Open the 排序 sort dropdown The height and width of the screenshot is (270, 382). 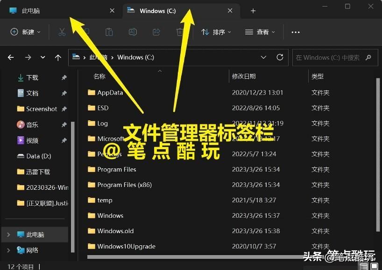216,32
